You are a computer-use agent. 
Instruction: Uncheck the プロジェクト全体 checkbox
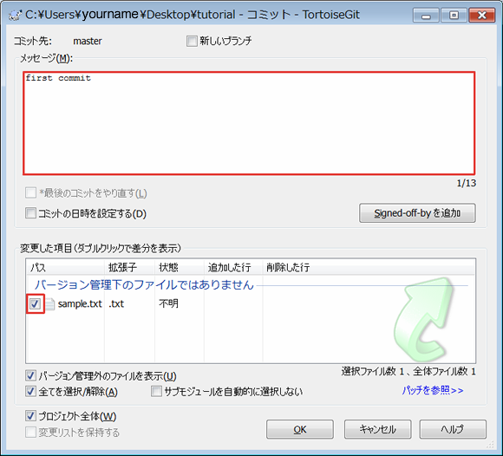coord(30,416)
